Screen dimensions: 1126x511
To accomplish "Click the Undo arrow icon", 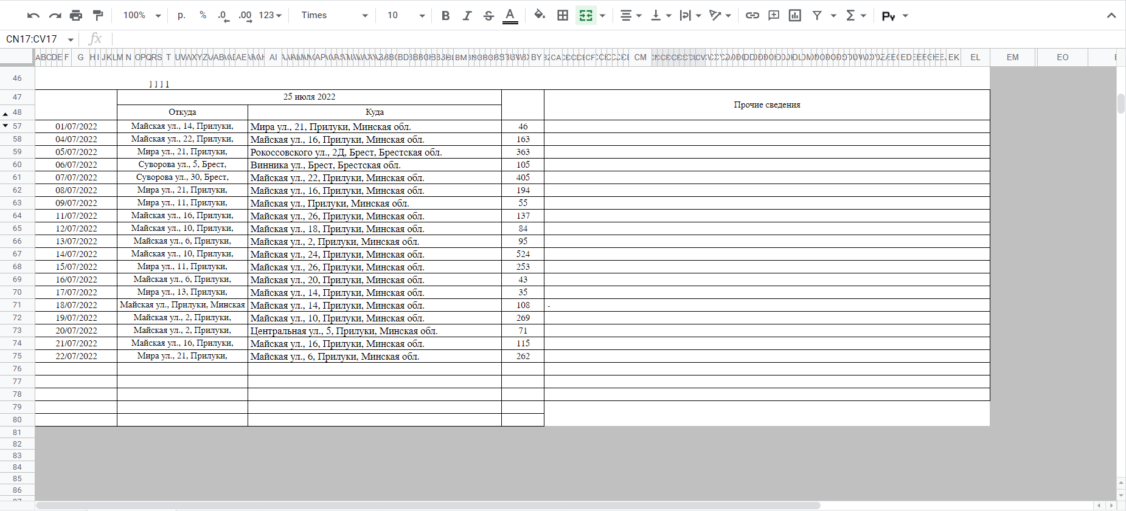I will pos(33,15).
